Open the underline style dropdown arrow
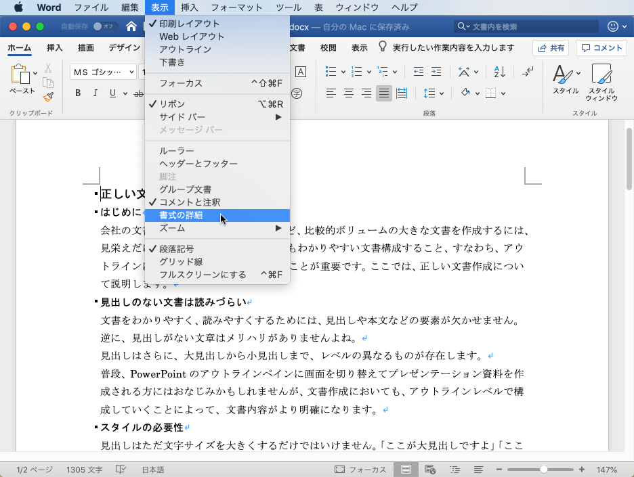The width and height of the screenshot is (634, 477). click(125, 93)
